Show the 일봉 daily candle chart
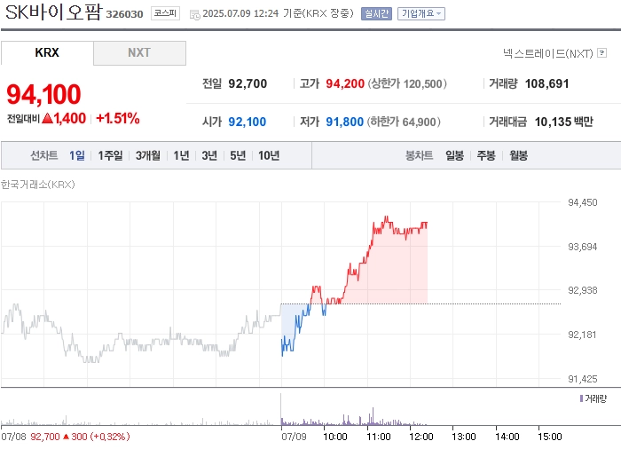Image resolution: width=621 pixels, height=457 pixels. tap(454, 155)
